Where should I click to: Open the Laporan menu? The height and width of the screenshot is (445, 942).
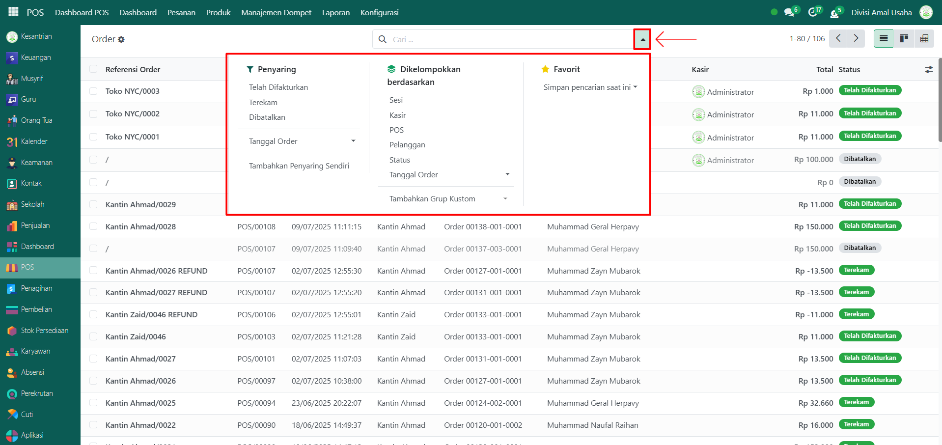coord(336,12)
